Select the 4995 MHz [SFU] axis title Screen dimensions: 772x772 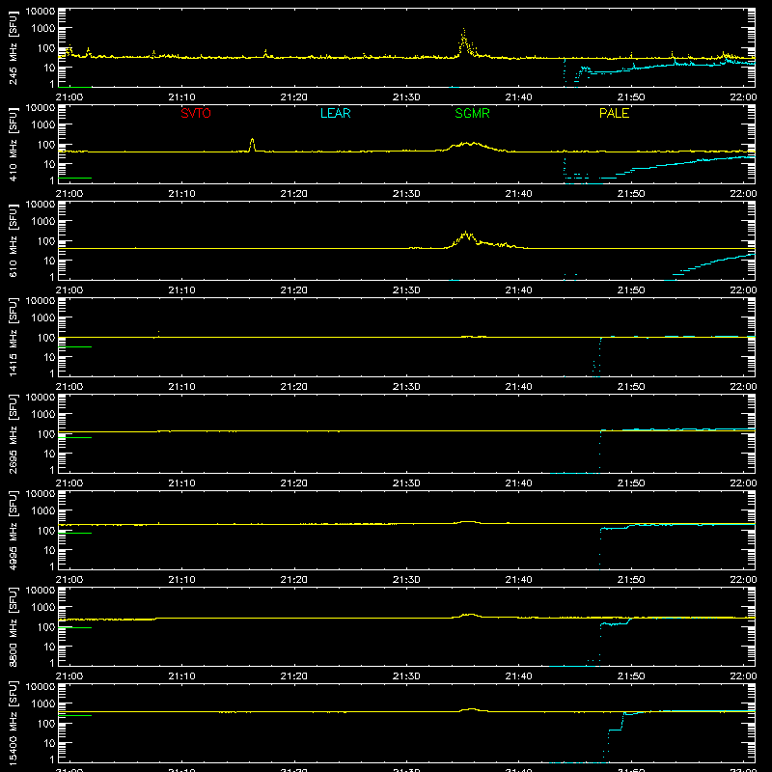(14, 530)
